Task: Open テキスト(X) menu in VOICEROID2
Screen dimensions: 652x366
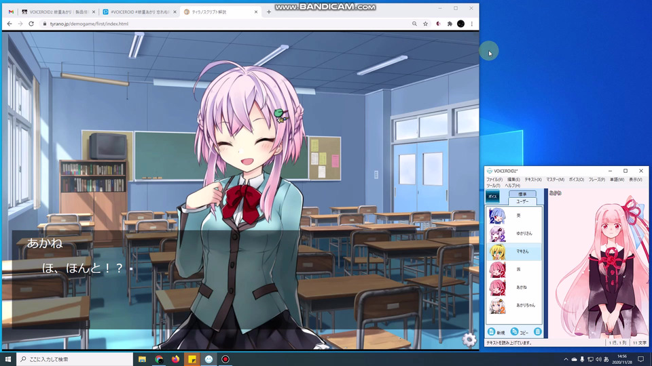Action: pyautogui.click(x=533, y=180)
